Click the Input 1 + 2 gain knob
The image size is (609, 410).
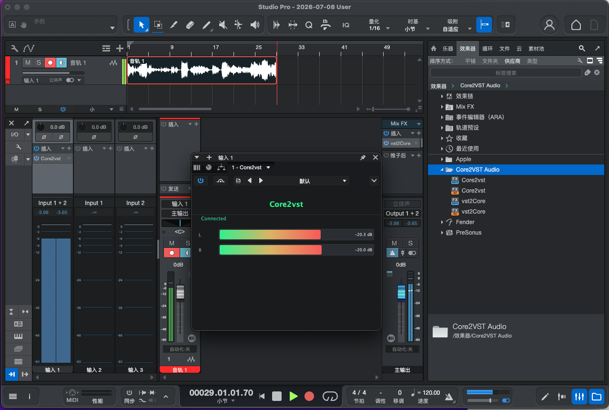point(41,127)
